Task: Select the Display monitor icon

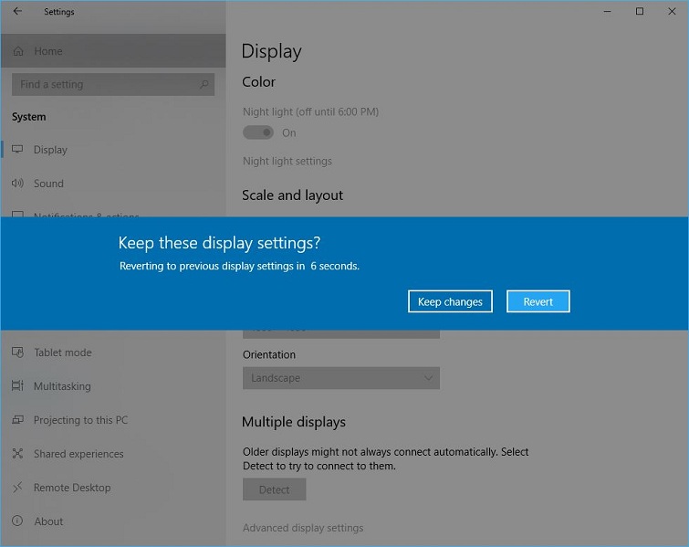Action: pos(17,150)
